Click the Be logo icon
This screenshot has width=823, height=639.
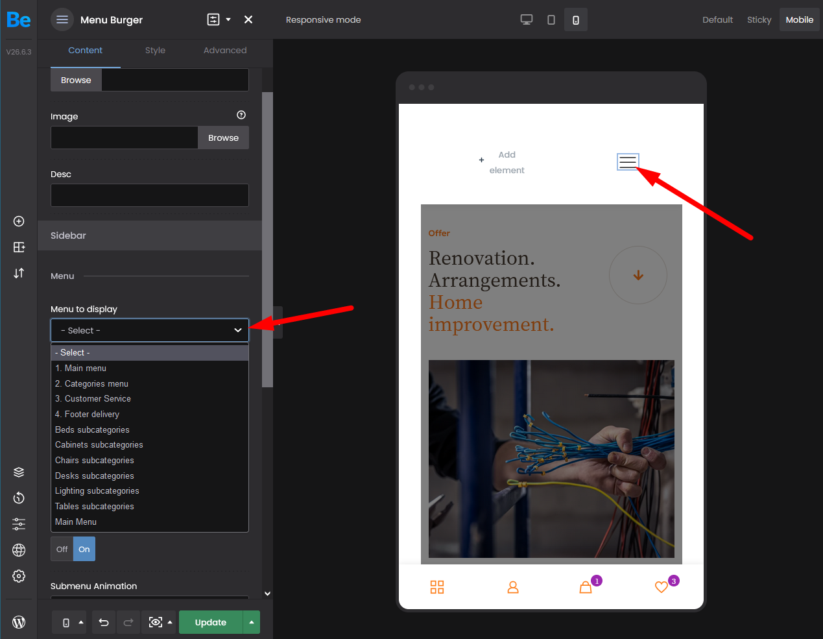click(x=19, y=19)
